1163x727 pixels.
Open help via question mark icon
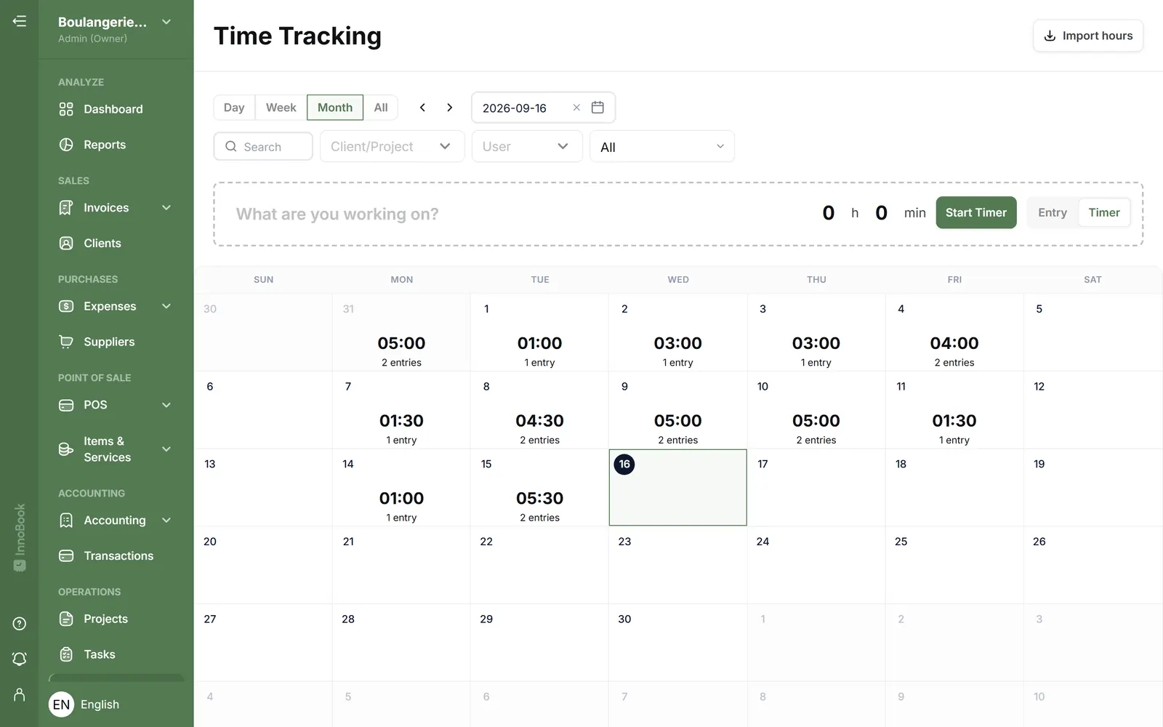20,624
